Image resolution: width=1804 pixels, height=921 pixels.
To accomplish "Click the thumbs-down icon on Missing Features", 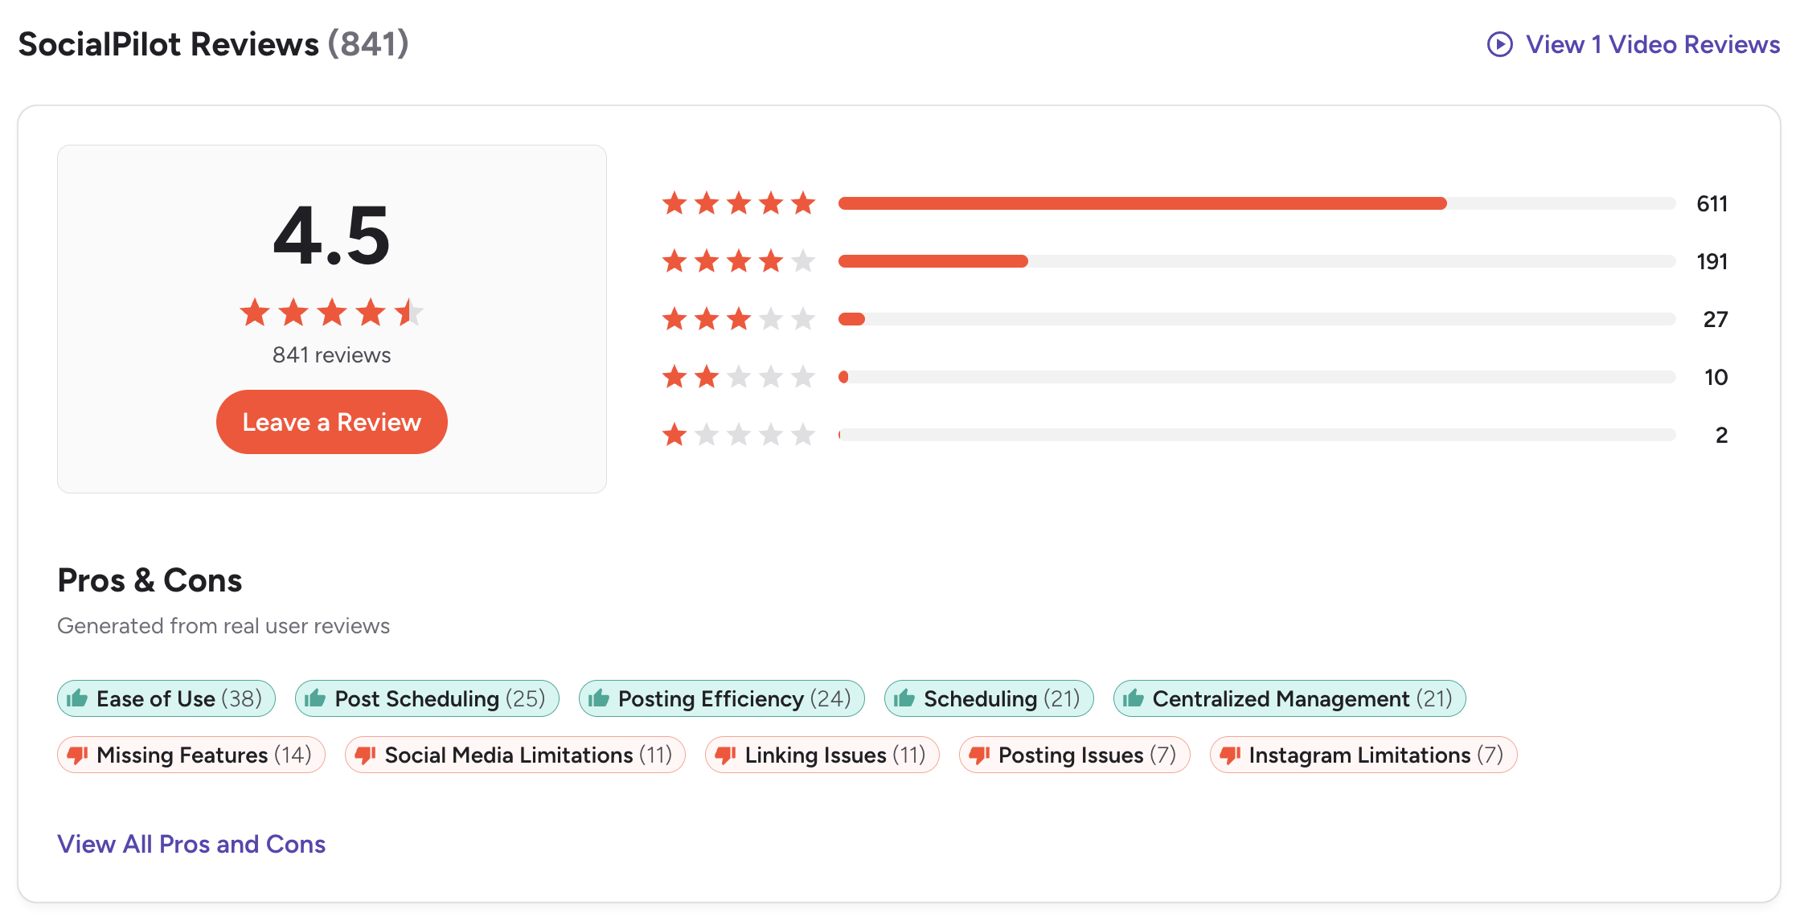I will (79, 755).
